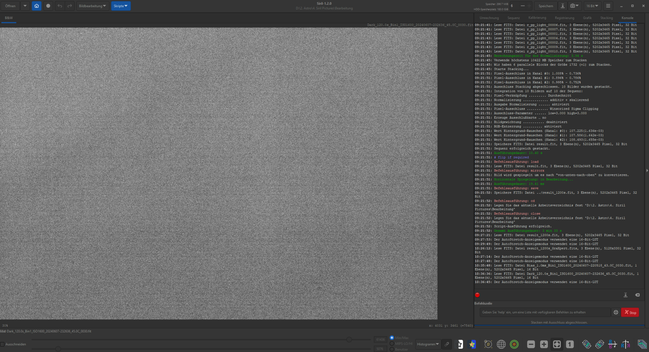Zoom to fit the image window
Viewport: 649px width, 352px height.
point(557,344)
